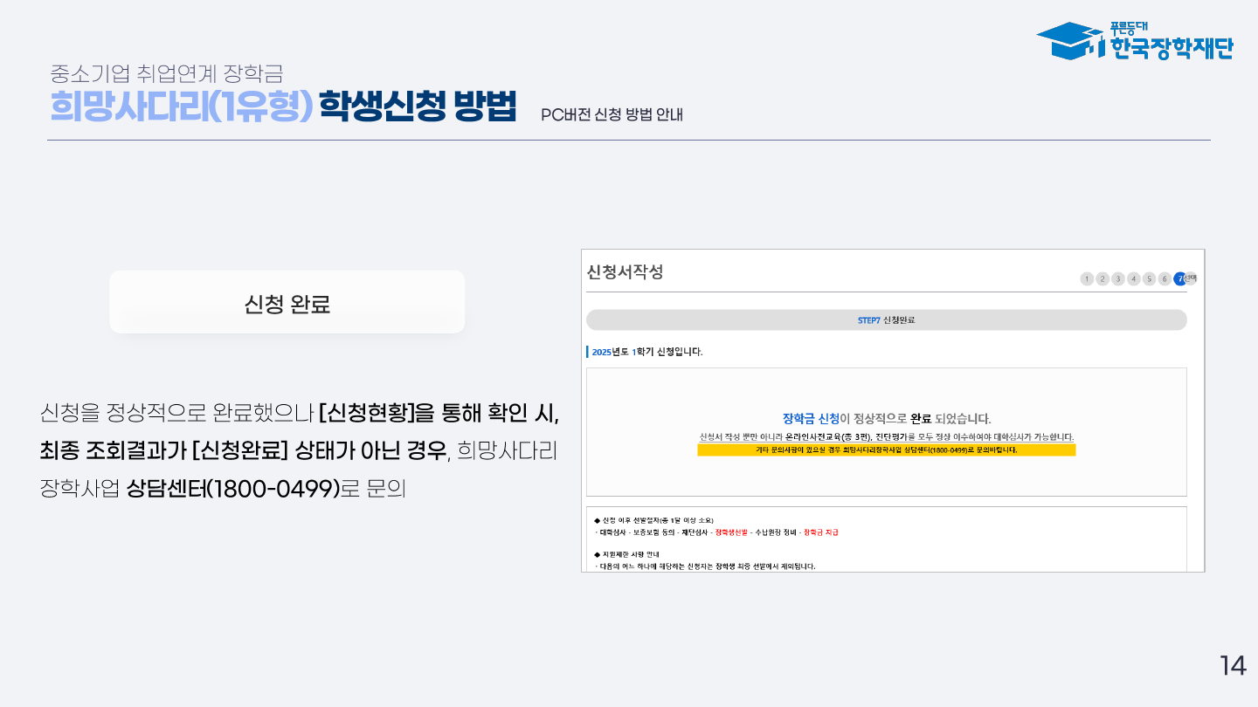This screenshot has height=707, width=1258.
Task: Click the active blue step 7 circle
Action: click(x=1180, y=279)
